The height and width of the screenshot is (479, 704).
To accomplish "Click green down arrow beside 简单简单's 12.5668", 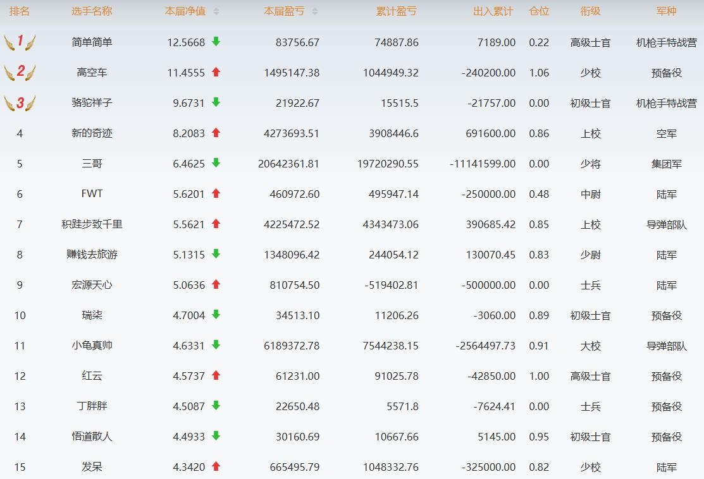I will click(x=216, y=42).
